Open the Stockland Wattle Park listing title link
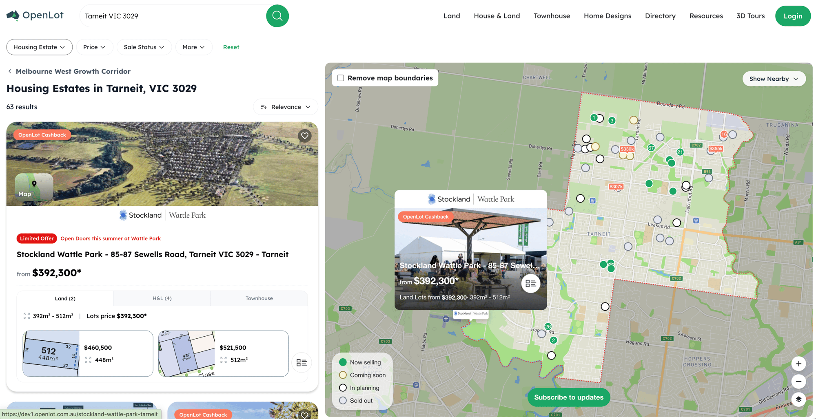The height and width of the screenshot is (419, 816). 153,254
